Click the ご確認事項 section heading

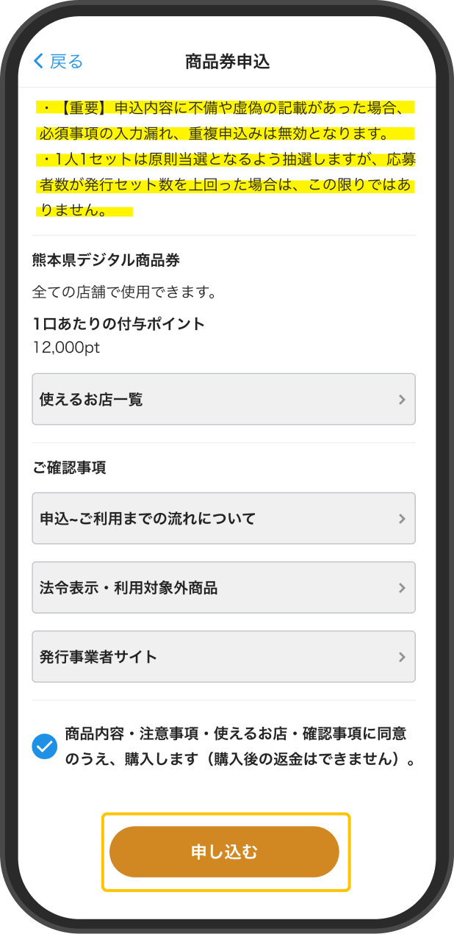(69, 467)
